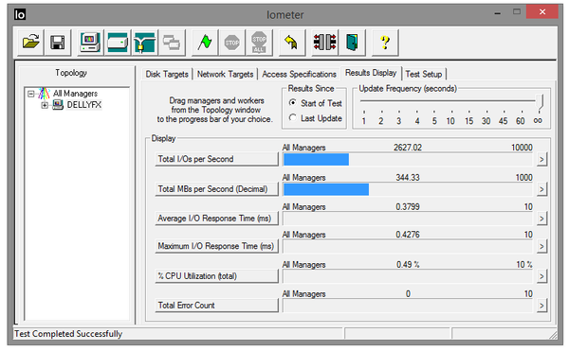Viewport: 569px width, 351px height.
Task: Click start new network worker icon
Action: click(144, 43)
